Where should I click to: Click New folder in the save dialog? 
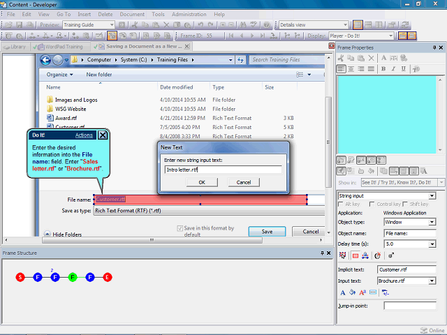click(x=99, y=75)
